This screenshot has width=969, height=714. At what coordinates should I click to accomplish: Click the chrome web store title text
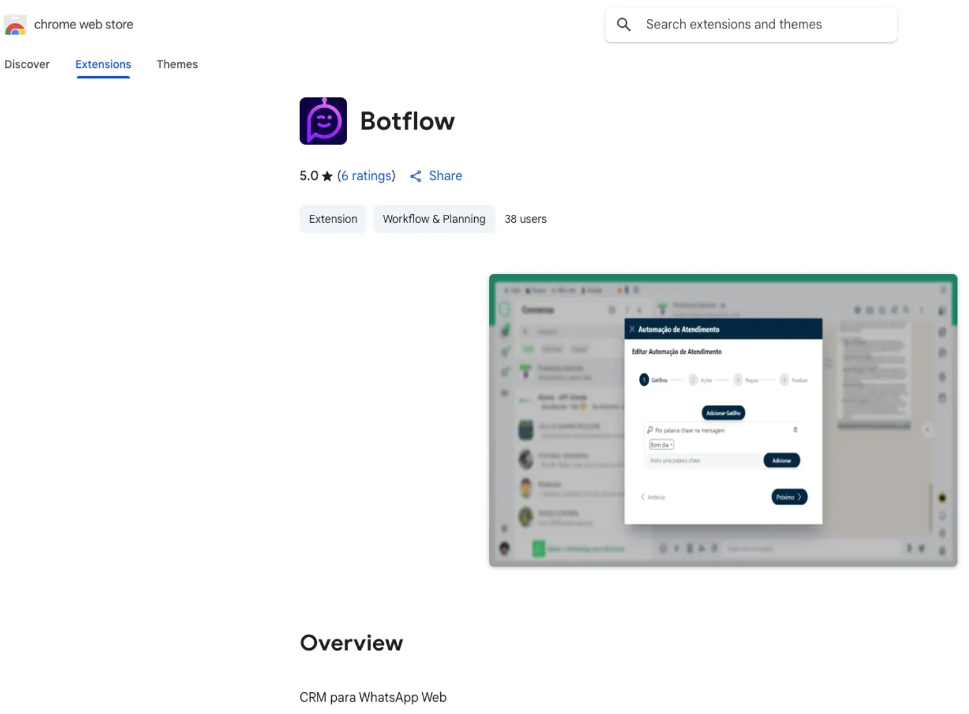pyautogui.click(x=84, y=25)
